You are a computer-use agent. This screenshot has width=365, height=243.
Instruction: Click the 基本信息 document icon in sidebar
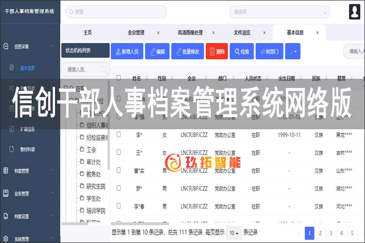11,68
